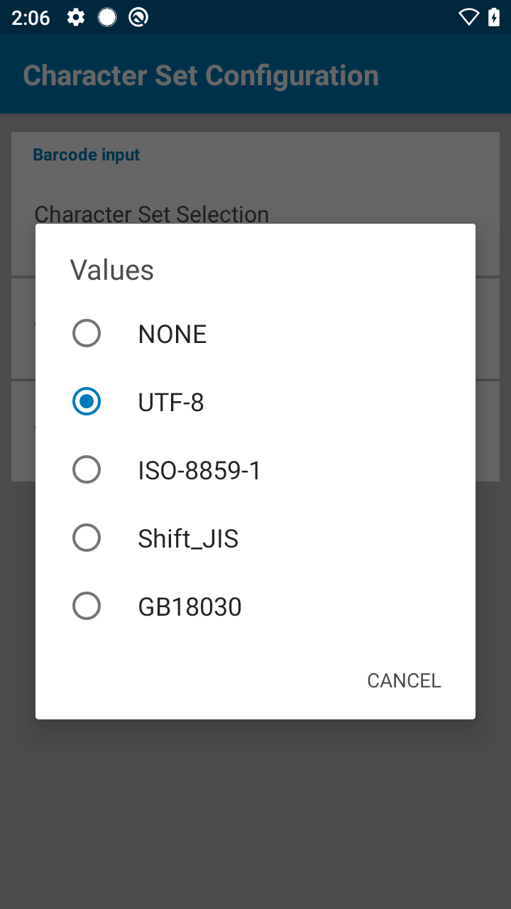Click the UTF-8 option text label
This screenshot has width=511, height=909.
click(171, 403)
